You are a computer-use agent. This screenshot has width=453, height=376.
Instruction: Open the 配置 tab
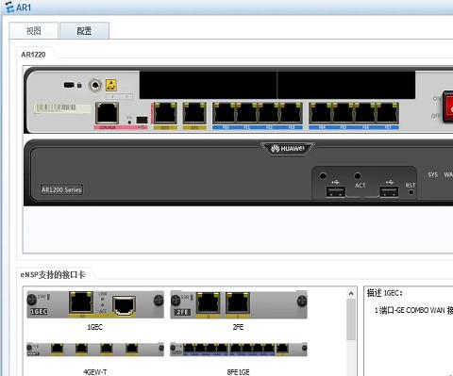click(x=84, y=31)
